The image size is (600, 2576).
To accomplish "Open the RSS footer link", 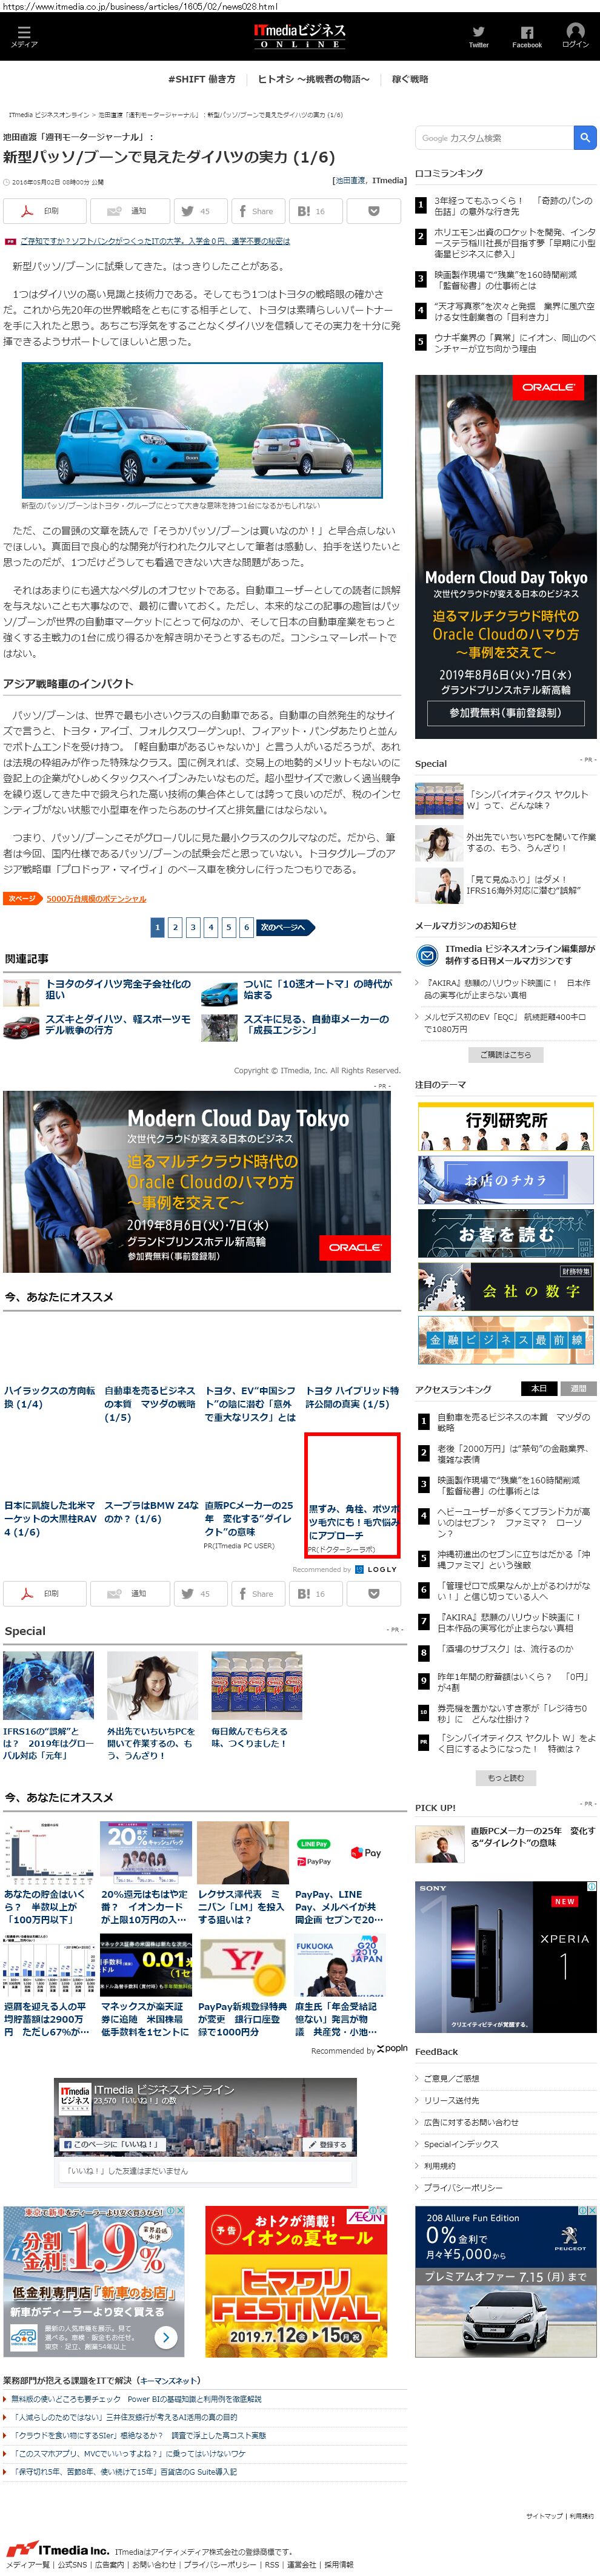I will (272, 2564).
